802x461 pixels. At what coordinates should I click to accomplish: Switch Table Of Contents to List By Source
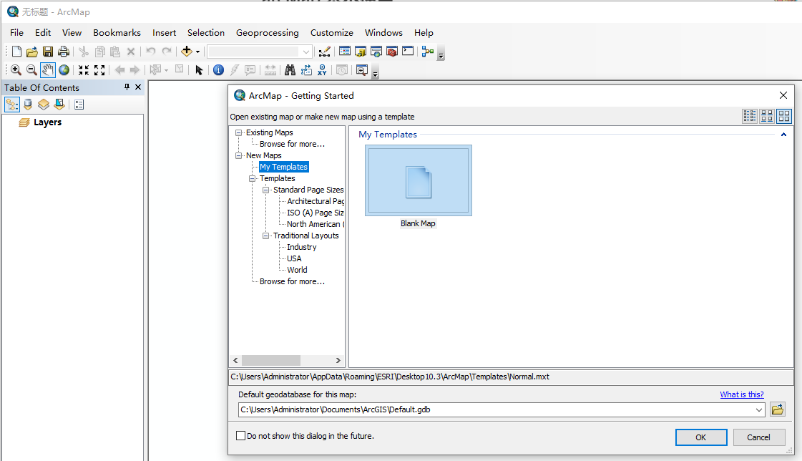(x=27, y=104)
